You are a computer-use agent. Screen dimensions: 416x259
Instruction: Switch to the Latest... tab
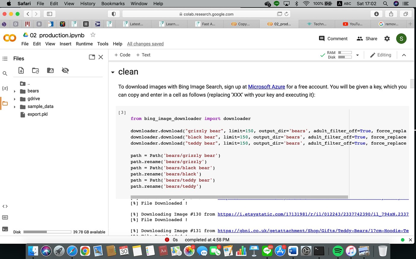[133, 24]
